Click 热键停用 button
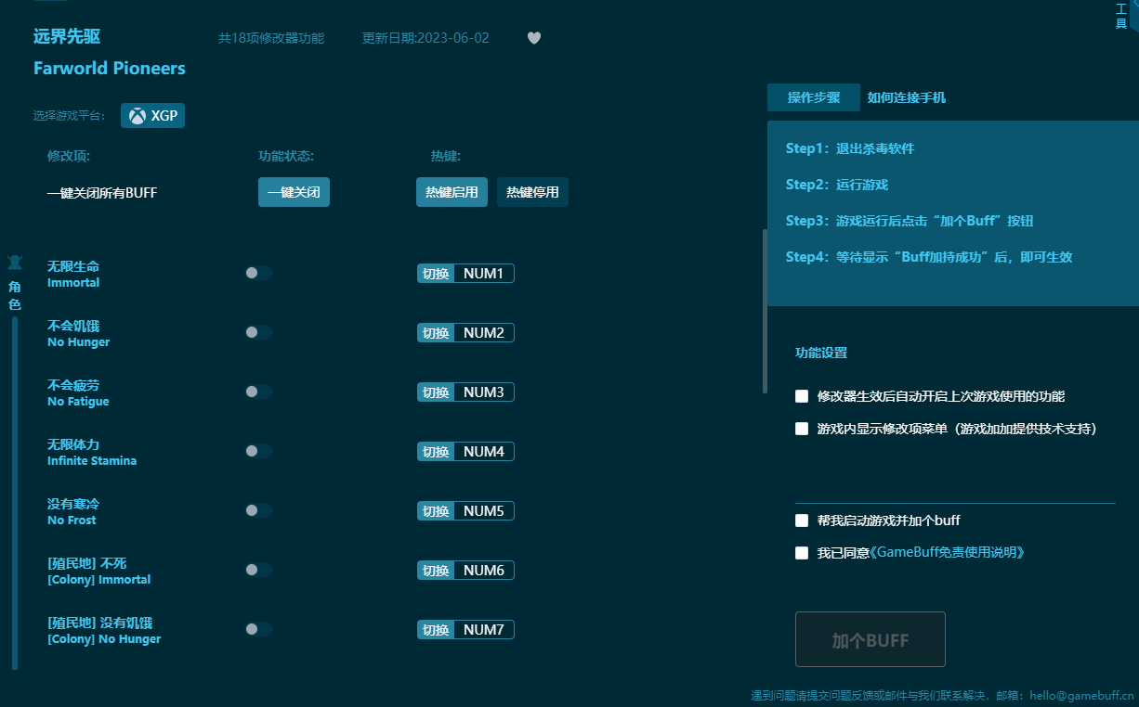This screenshot has height=707, width=1139. coord(532,192)
